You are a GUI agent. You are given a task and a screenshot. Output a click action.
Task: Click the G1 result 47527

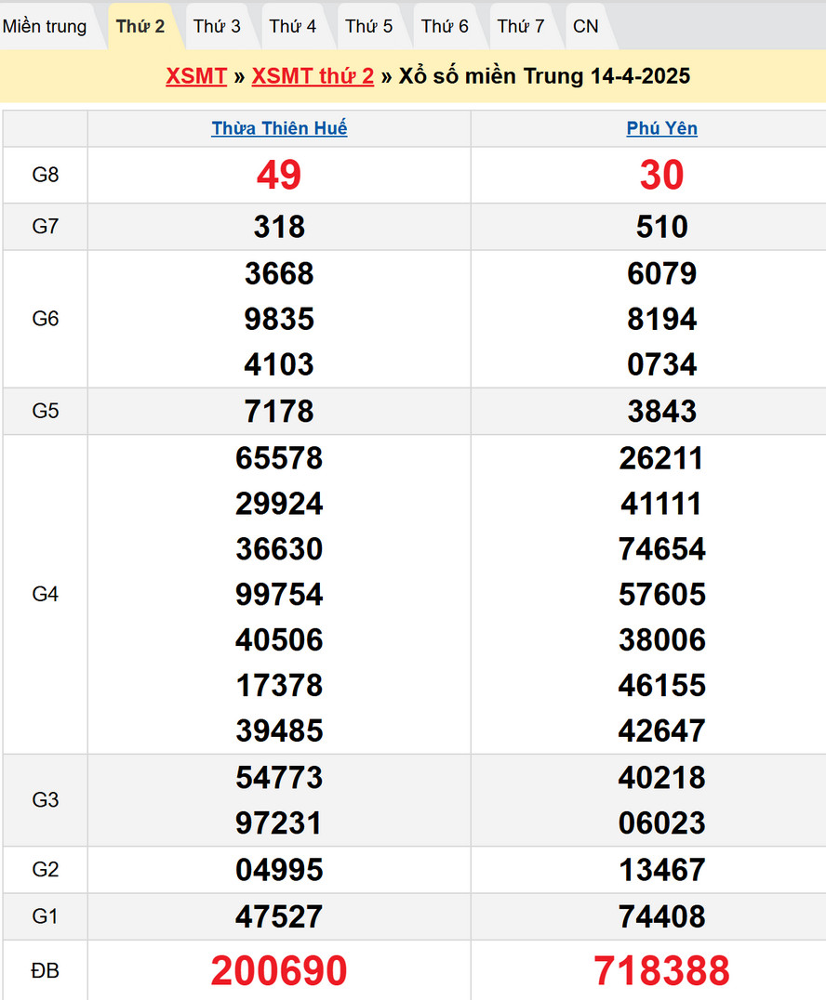pos(279,916)
